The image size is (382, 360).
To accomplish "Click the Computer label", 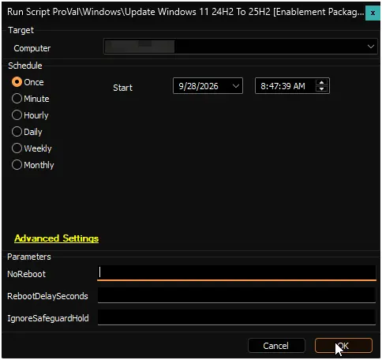I will (x=32, y=48).
